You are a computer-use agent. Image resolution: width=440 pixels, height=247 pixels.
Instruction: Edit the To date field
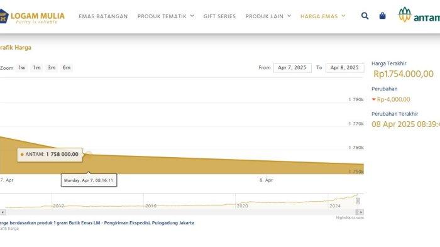[x=345, y=68]
